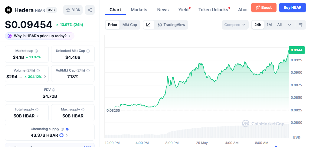Show info for Circulating supply
The height and width of the screenshot is (147, 311).
click(62, 129)
